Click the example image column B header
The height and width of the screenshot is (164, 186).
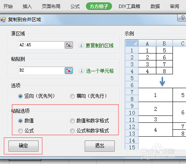(x=164, y=43)
